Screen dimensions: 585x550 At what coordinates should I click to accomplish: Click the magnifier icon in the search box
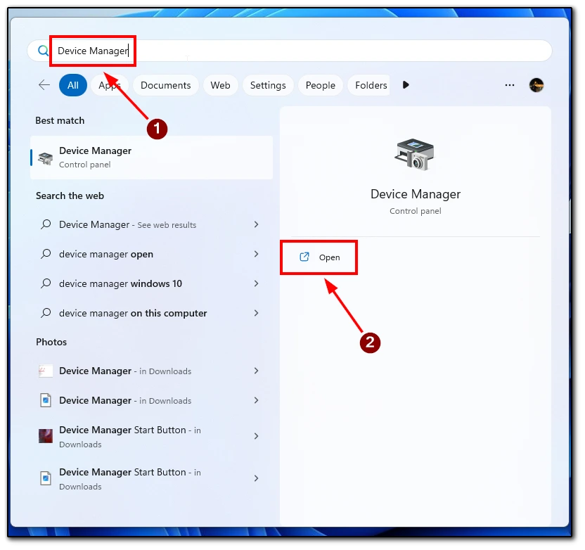44,51
